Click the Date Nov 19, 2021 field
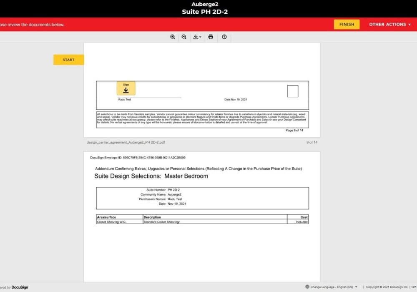 coord(238,100)
